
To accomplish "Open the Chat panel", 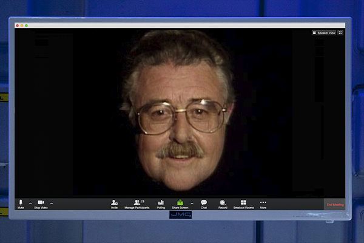I will (204, 204).
